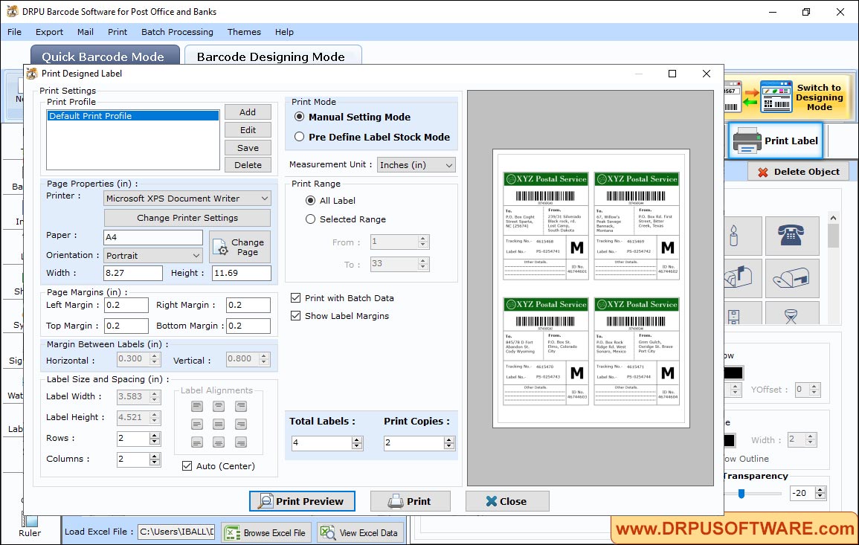Choose top-left label alignment icon
Screen dimensions: 859x545
point(197,407)
